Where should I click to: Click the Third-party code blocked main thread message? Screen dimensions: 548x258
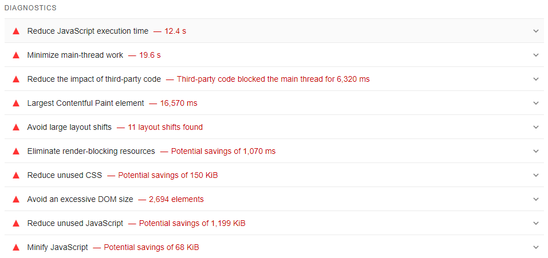(273, 79)
